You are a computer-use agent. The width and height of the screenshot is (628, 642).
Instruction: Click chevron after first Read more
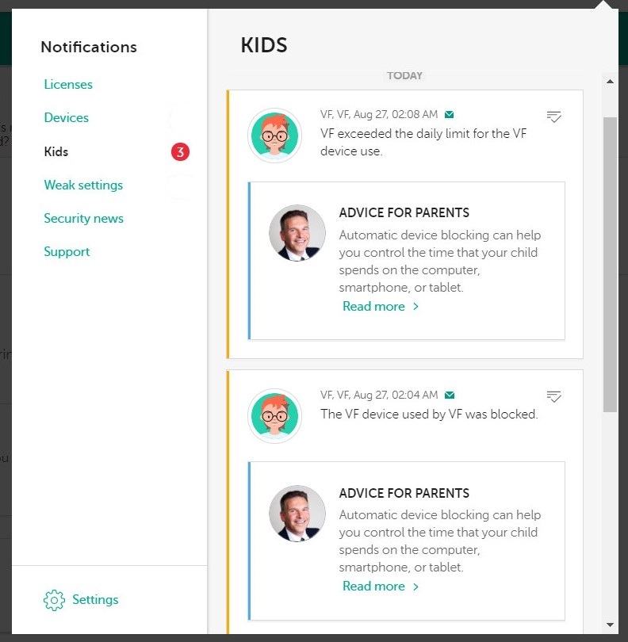click(x=415, y=307)
